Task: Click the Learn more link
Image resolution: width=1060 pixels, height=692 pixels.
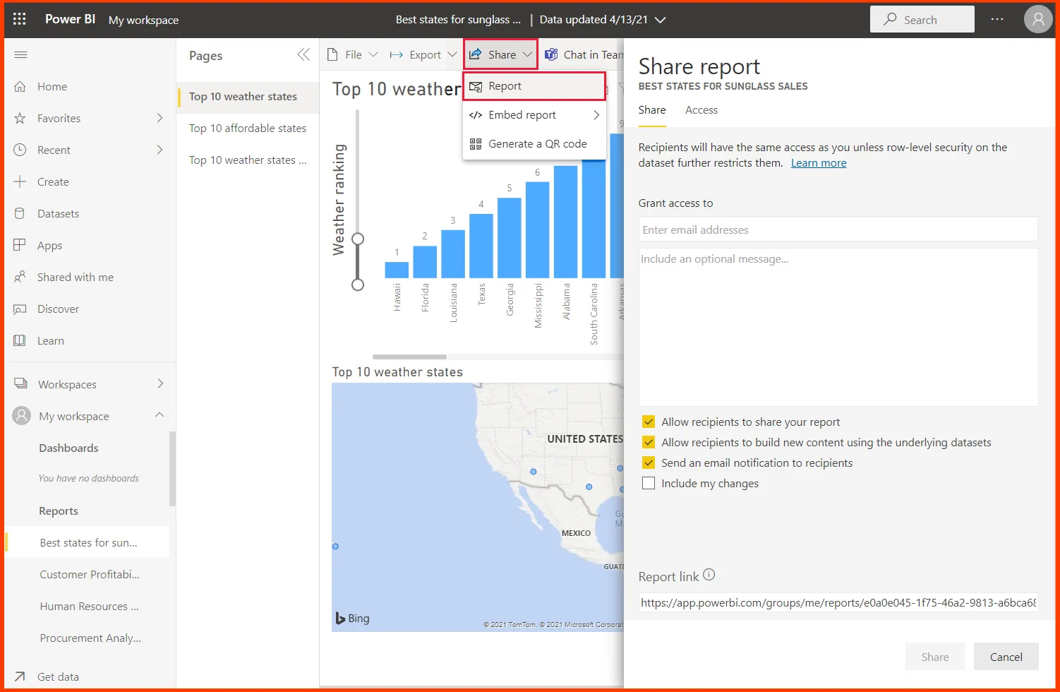Action: (x=819, y=163)
